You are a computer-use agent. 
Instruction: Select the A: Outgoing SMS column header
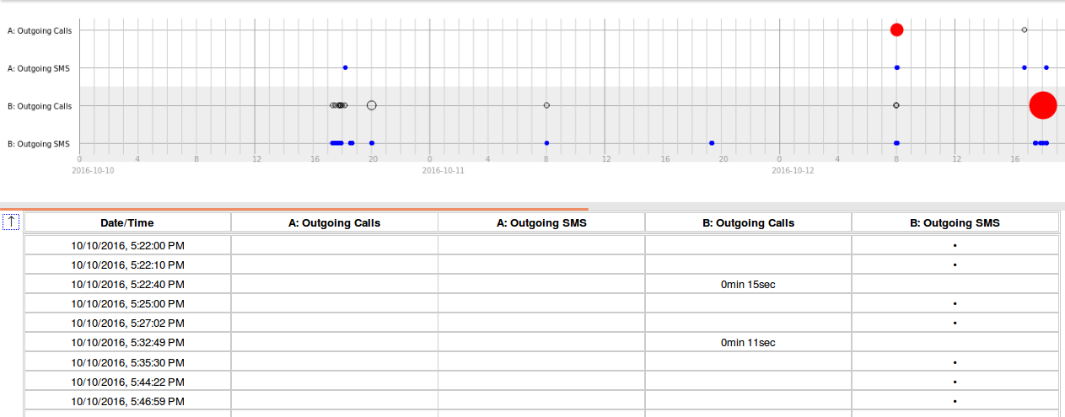[x=541, y=222]
